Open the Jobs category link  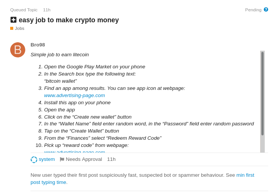point(19,28)
